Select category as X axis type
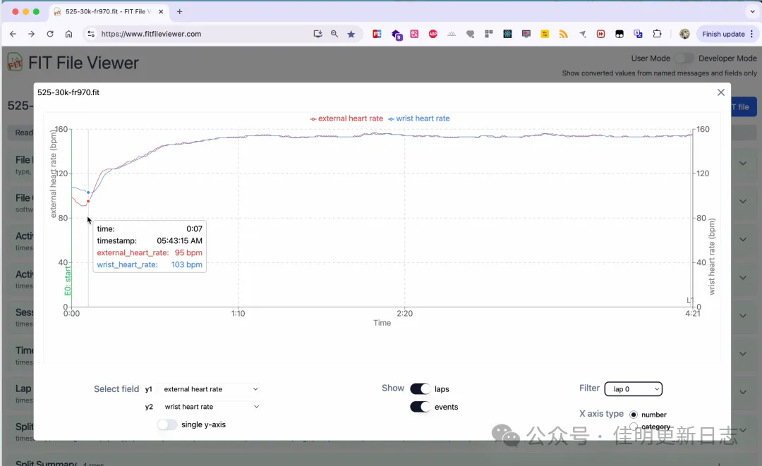This screenshot has width=762, height=466. [x=634, y=427]
